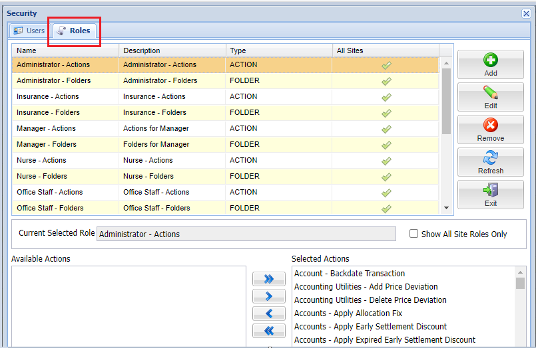Click All Sites checkmark for Manager - Folders
536x348 pixels.
pos(386,145)
